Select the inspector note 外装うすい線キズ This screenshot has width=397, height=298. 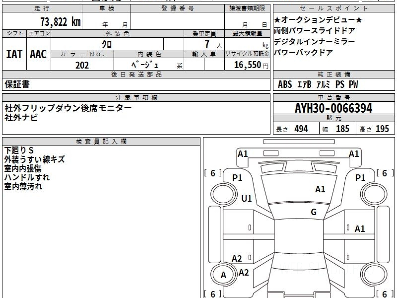pos(34,159)
